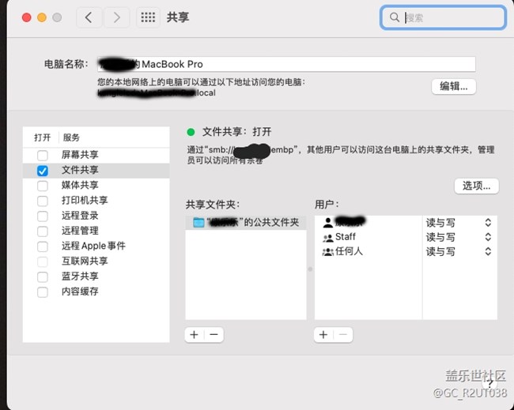514x410 pixels.
Task: Click the help question mark button
Action: 489,382
